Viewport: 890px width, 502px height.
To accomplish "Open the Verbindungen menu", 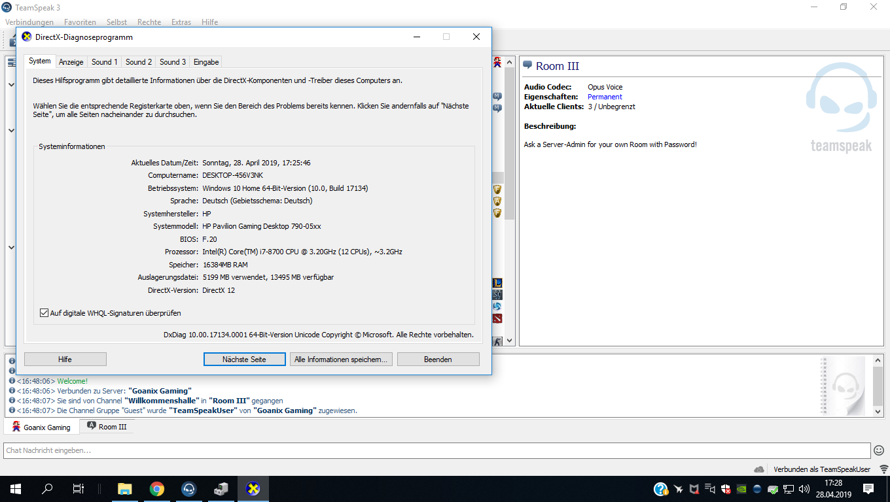I will pyautogui.click(x=29, y=22).
